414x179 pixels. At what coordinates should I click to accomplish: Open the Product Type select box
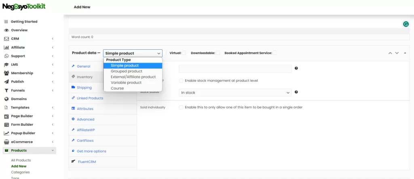click(x=133, y=53)
